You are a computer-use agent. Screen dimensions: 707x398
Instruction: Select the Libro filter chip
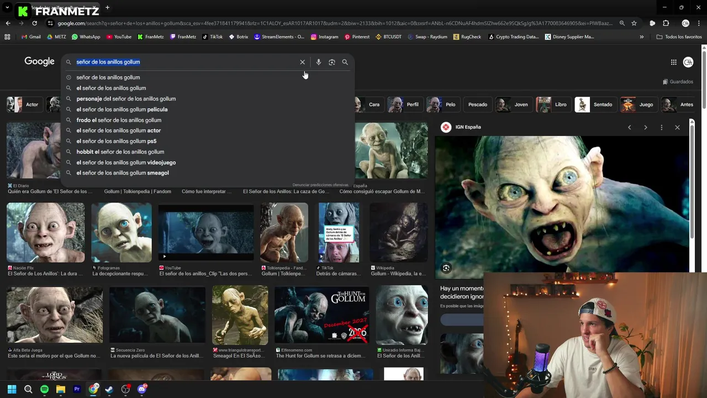pos(553,104)
